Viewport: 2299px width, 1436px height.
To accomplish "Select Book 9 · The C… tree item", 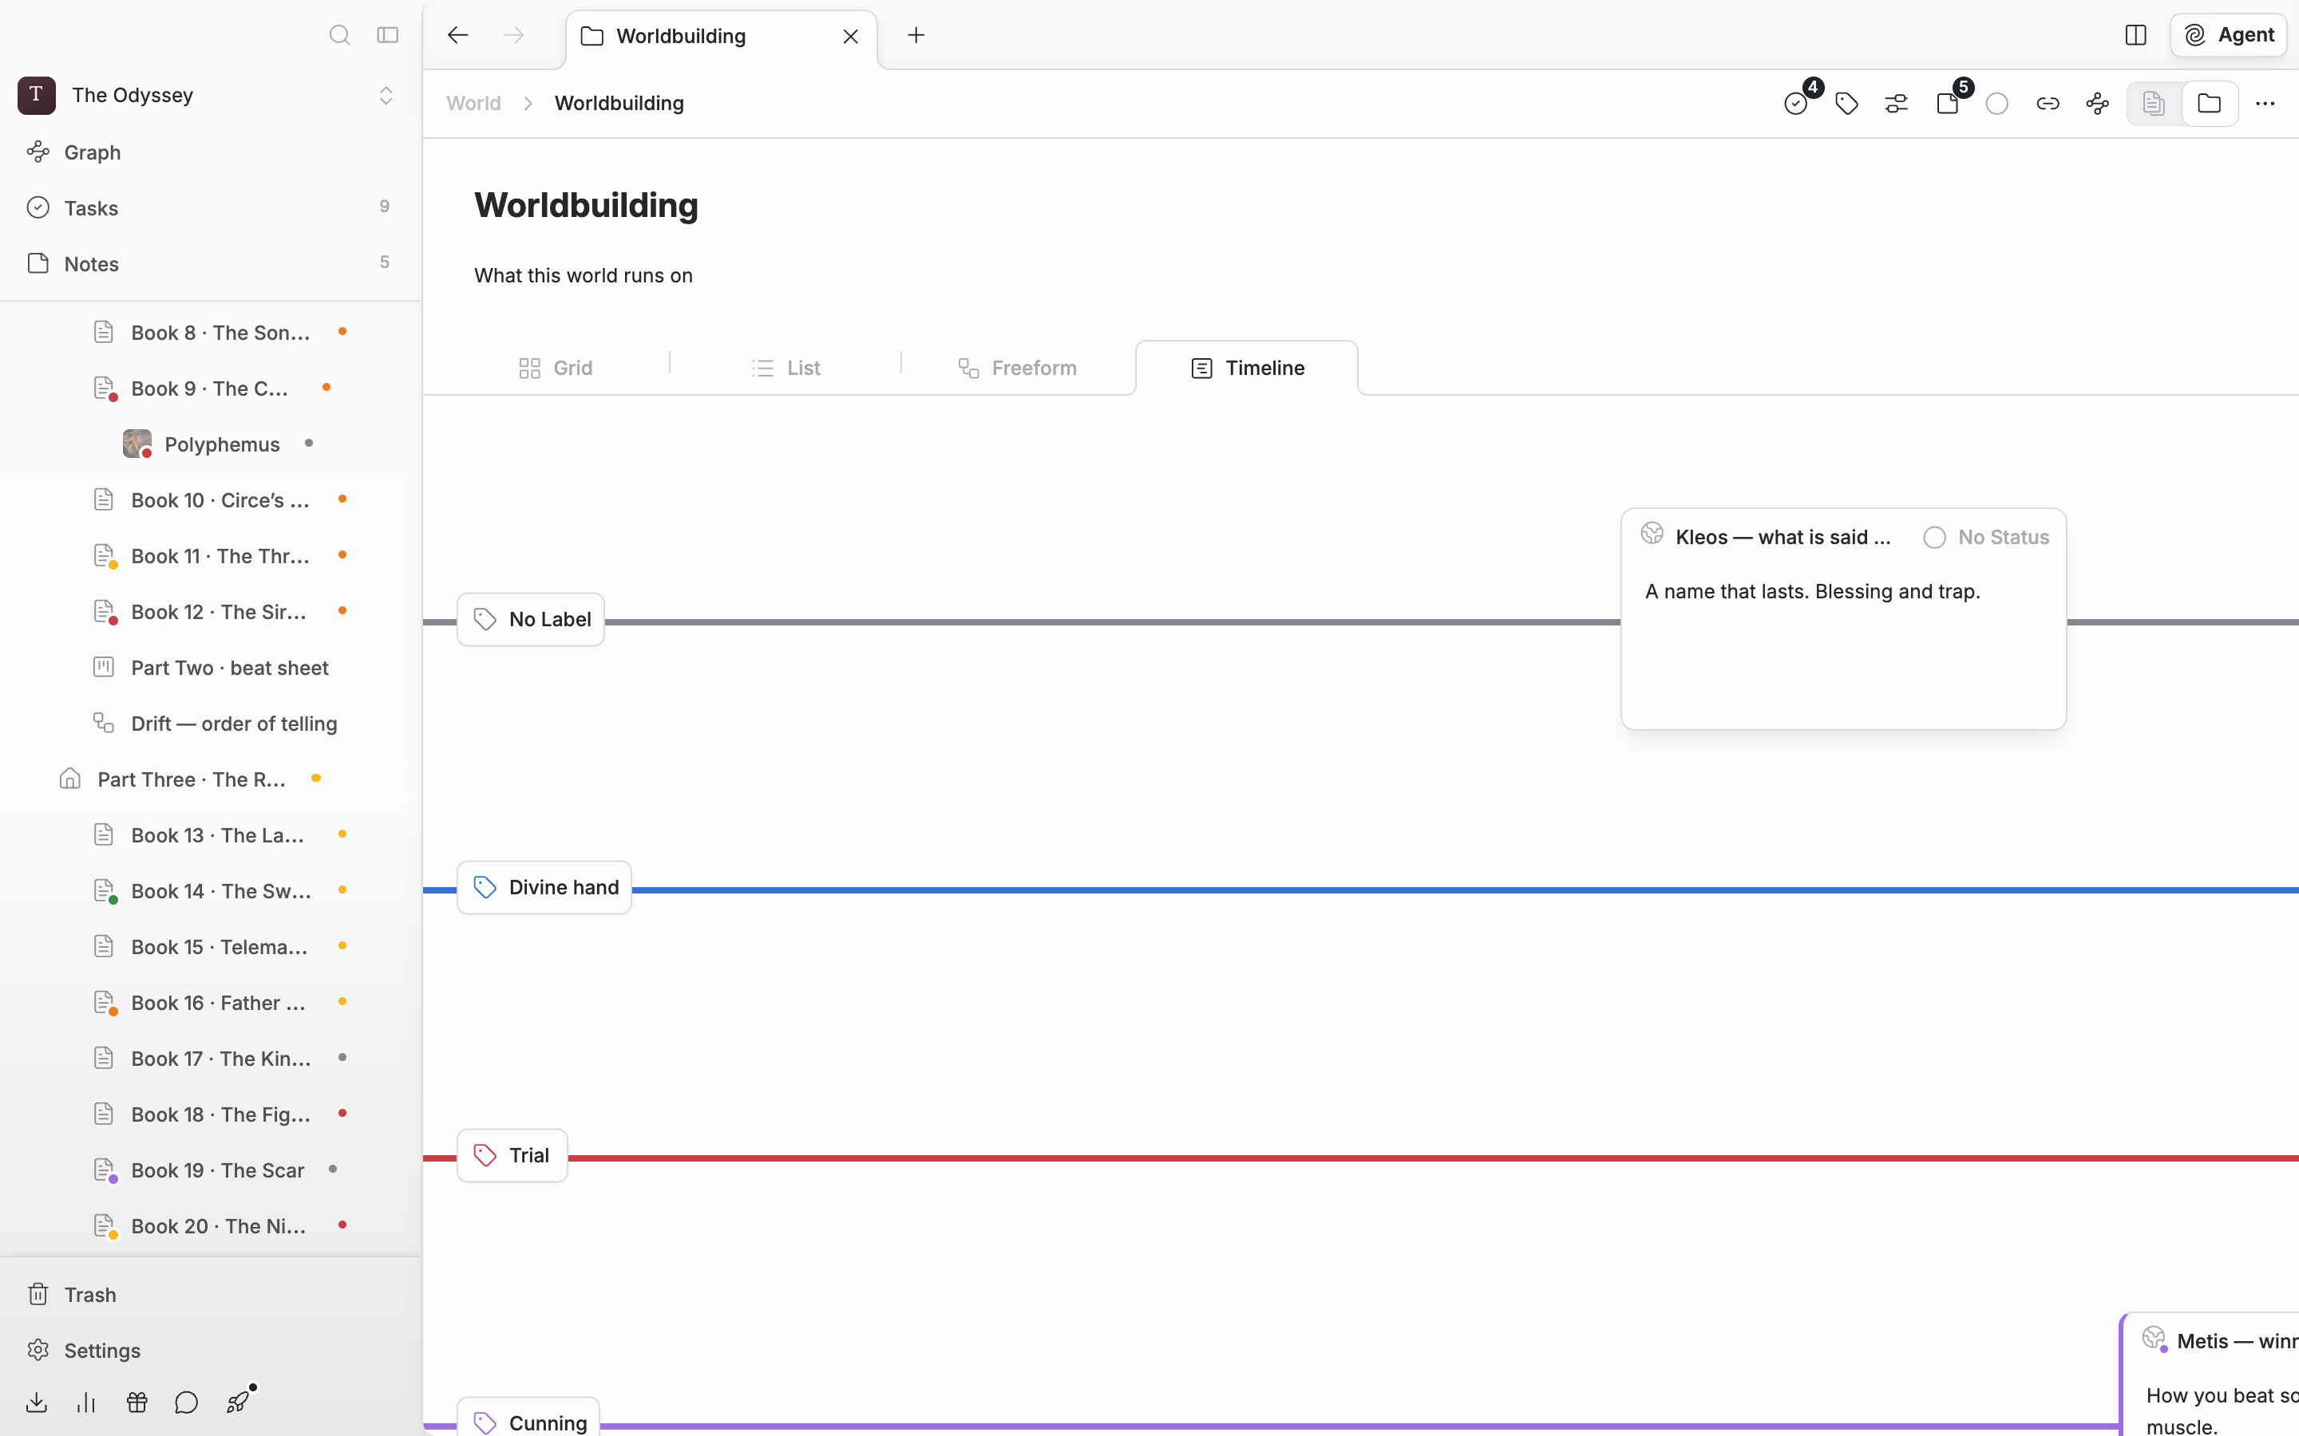I will 209,389.
